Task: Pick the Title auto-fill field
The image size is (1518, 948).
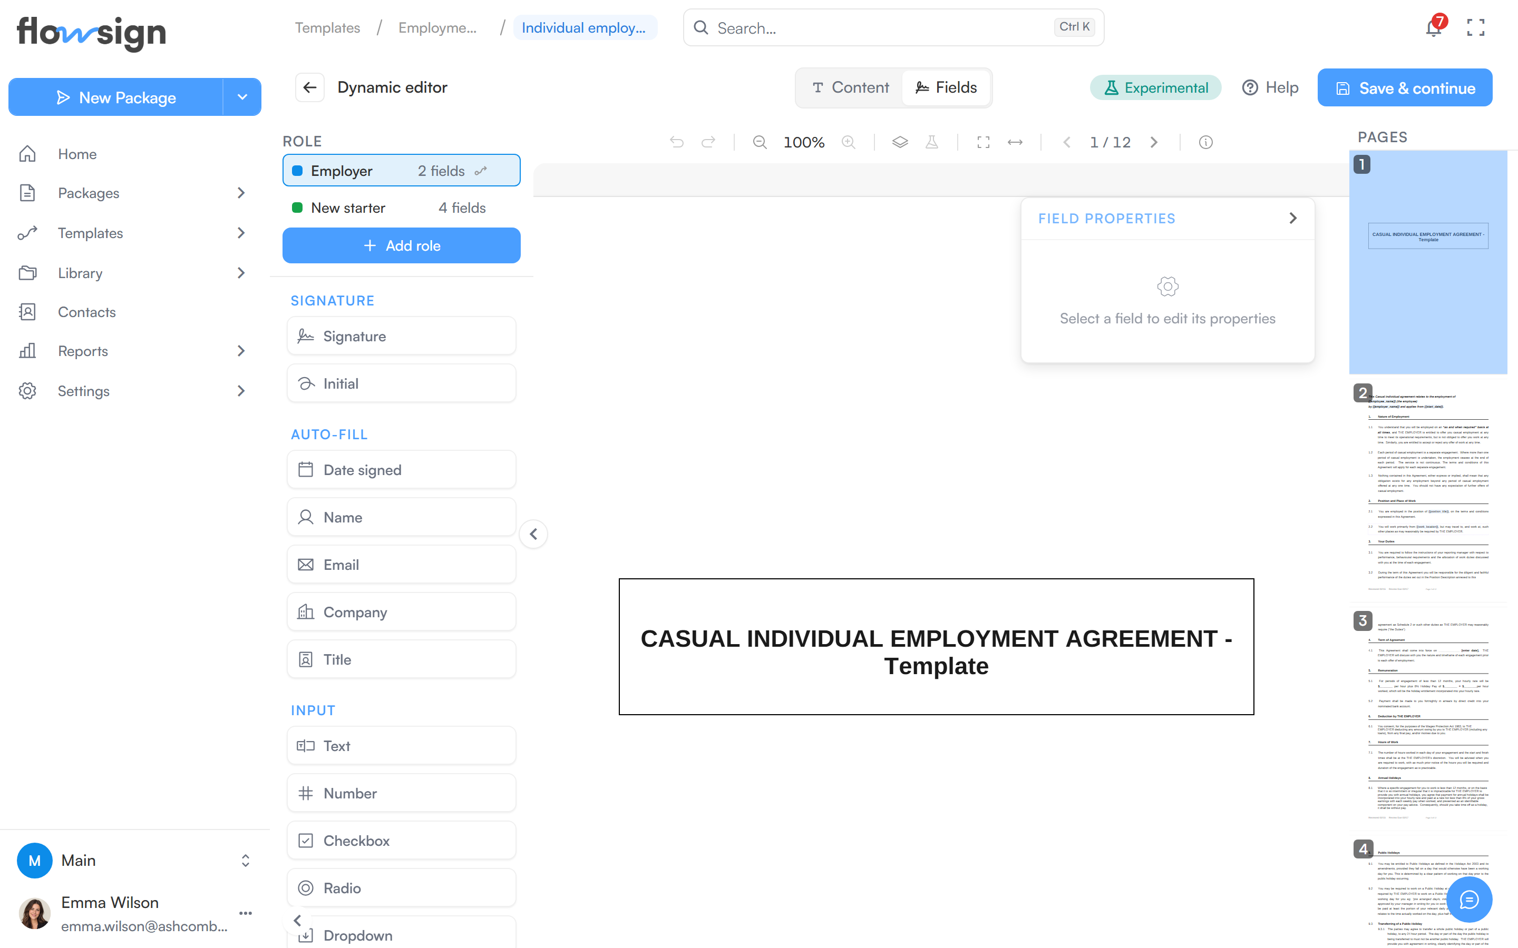Action: 402,659
